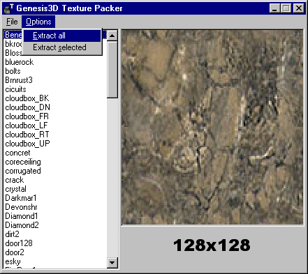Minimize the Texture Packer window
Viewport: 308px width, 274px height.
274,8
